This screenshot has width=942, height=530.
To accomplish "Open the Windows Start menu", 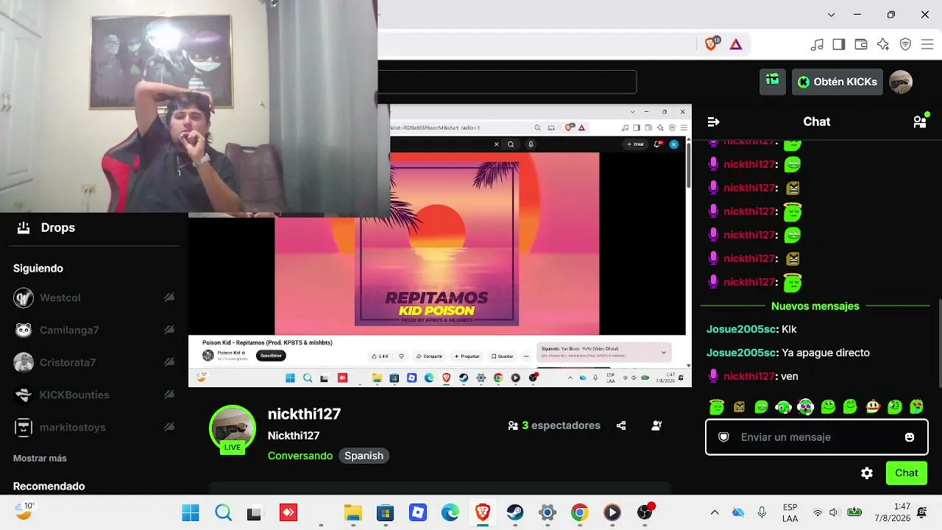I will pos(190,512).
